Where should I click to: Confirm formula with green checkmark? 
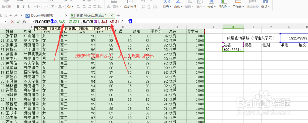18,22
